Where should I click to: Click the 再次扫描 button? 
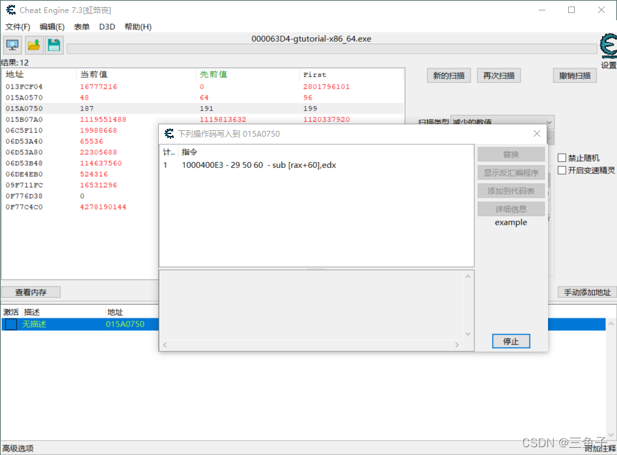(x=499, y=76)
